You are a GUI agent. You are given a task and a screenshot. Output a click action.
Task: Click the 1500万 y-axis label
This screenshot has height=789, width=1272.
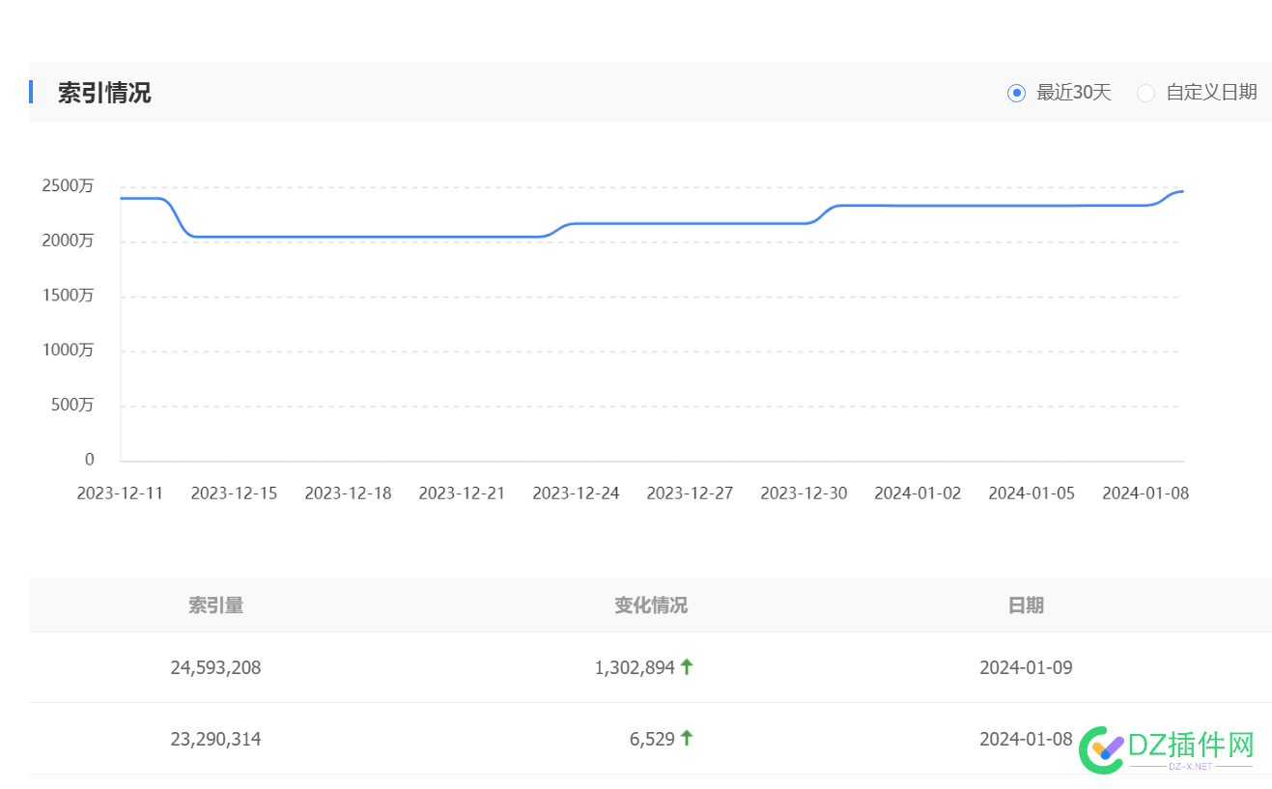click(68, 296)
